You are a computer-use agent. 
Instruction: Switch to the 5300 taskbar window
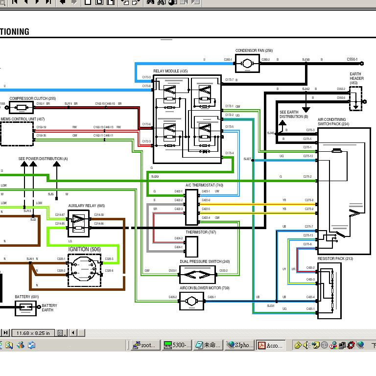[x=176, y=345]
